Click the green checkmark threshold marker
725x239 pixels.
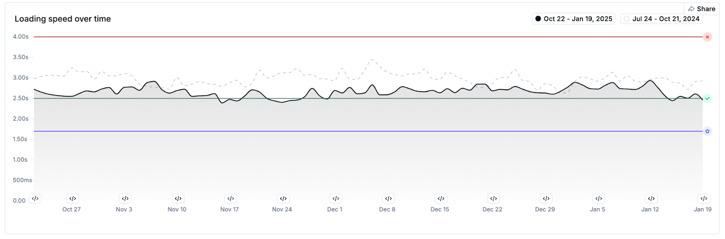point(707,98)
